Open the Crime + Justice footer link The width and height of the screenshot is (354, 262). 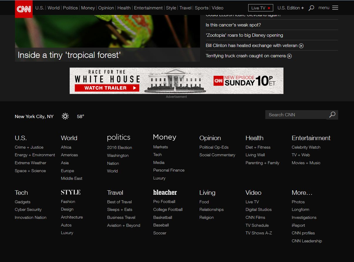tap(29, 147)
